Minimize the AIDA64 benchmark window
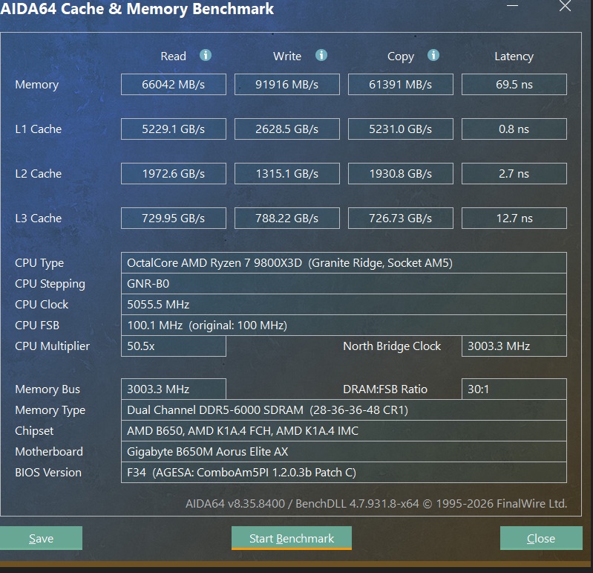 (512, 6)
